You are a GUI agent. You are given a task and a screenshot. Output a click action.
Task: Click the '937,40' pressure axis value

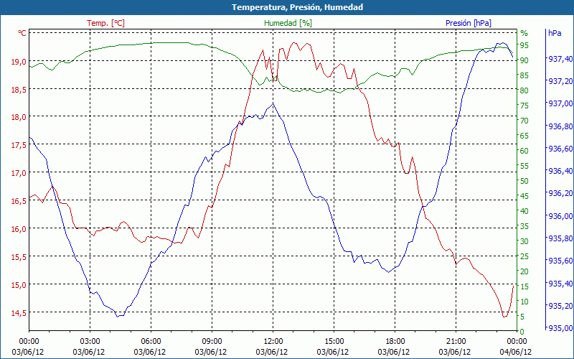click(x=559, y=59)
